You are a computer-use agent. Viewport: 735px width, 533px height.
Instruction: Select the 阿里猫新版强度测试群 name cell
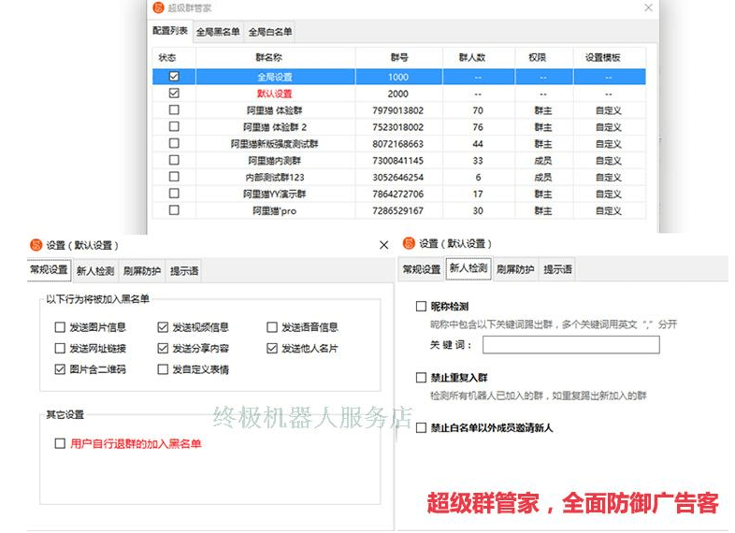(x=275, y=144)
